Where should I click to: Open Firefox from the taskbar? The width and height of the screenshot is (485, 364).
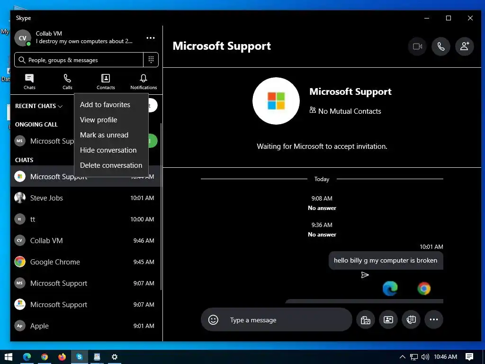(x=62, y=357)
